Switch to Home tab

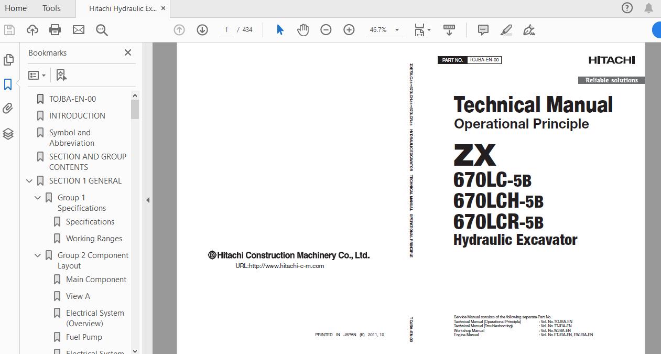pos(16,8)
